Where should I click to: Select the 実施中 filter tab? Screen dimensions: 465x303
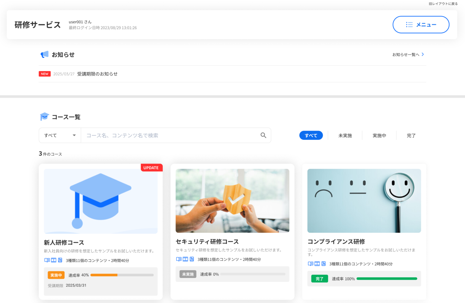tap(379, 135)
